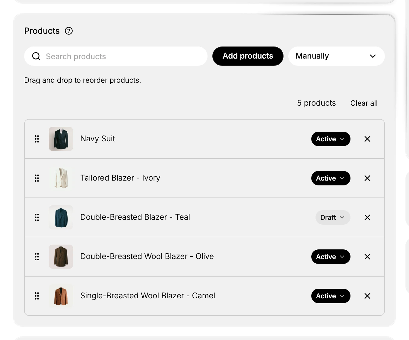
Task: Click the Navy Suit product thumbnail
Action: click(x=61, y=139)
